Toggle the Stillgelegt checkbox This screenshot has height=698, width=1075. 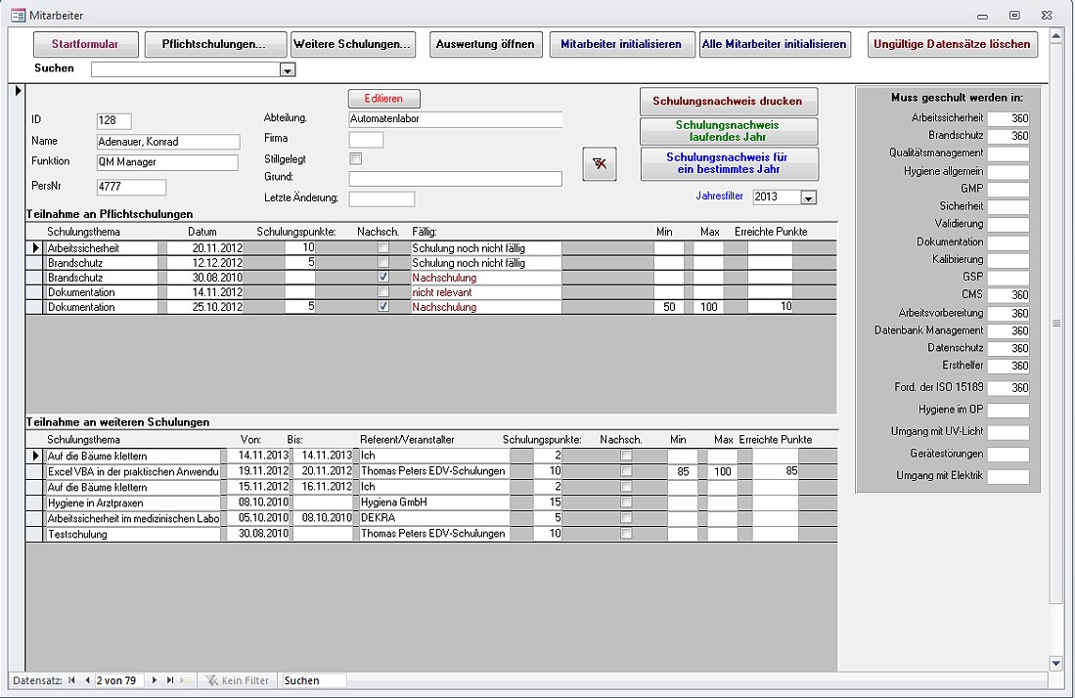tap(356, 158)
